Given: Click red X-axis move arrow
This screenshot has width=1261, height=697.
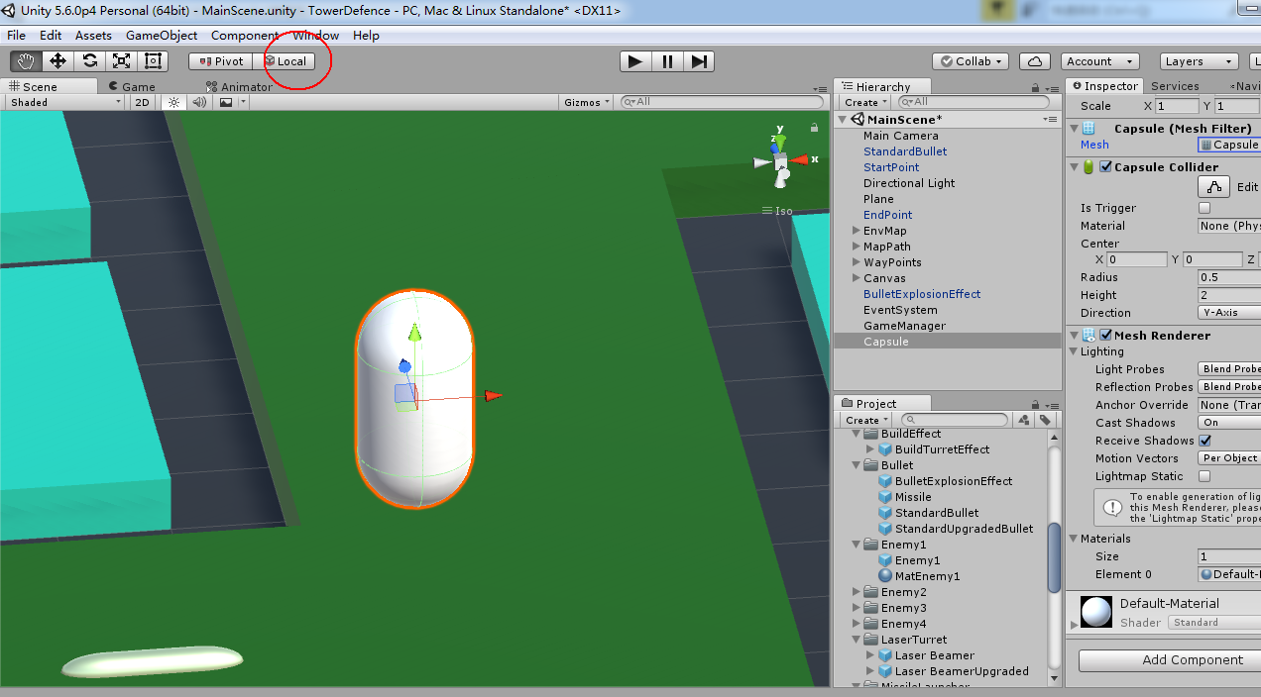Looking at the screenshot, I should [493, 395].
